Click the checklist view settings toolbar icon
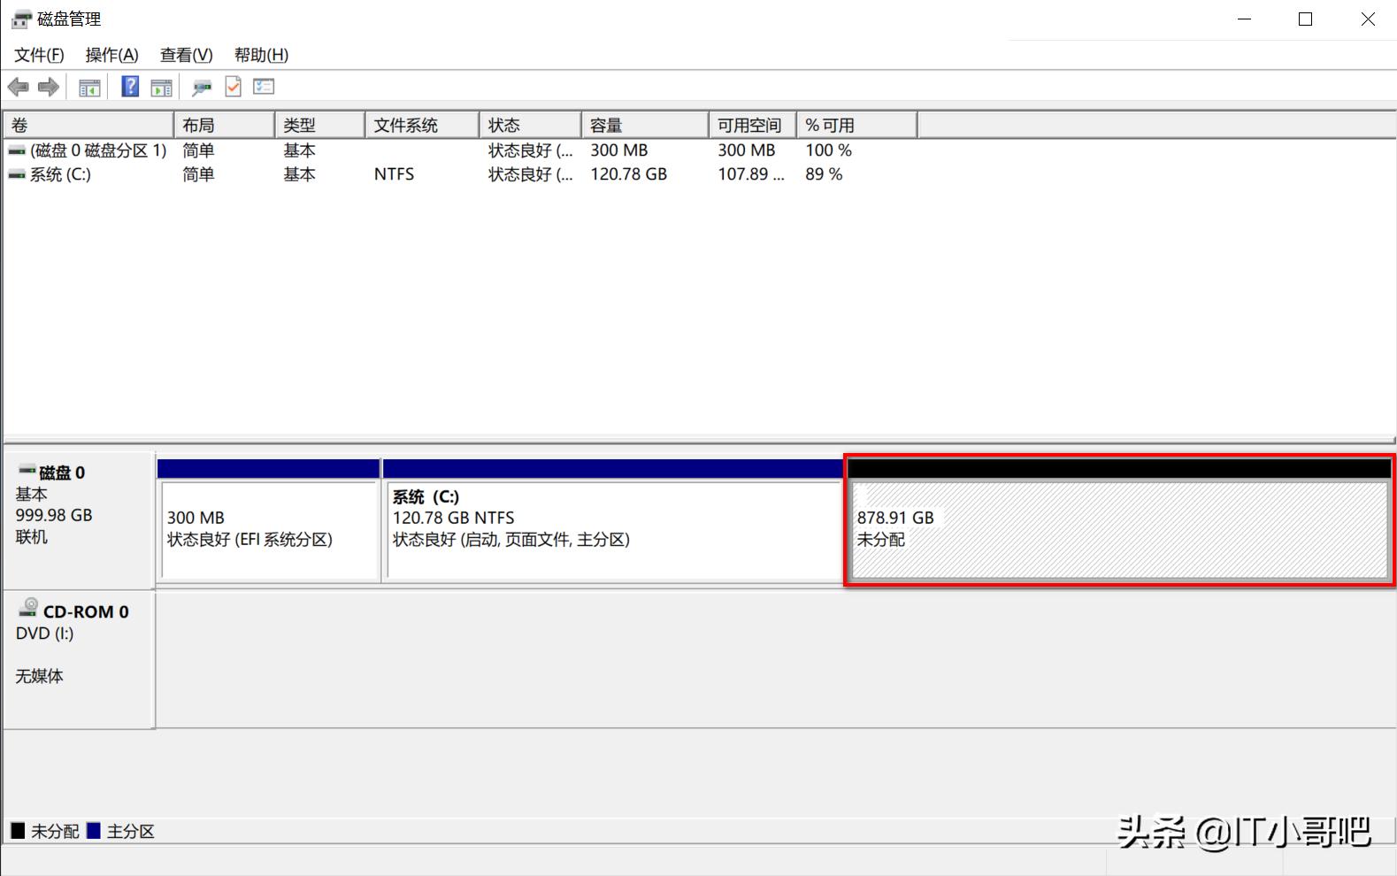Image resolution: width=1397 pixels, height=876 pixels. point(264,86)
